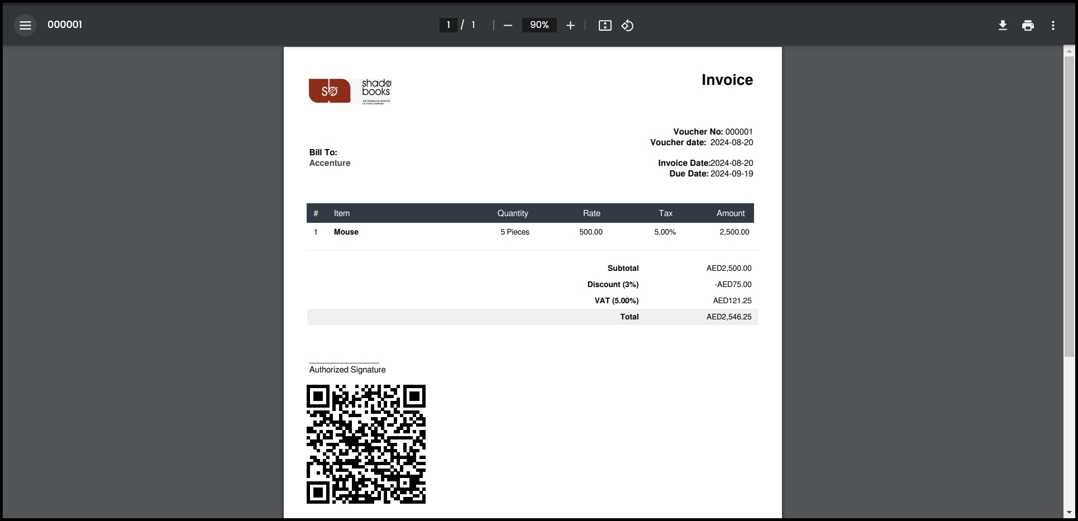Click the fit to page icon
This screenshot has height=521, width=1078.
605,25
